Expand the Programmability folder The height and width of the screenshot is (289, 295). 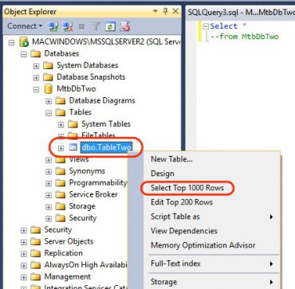tap(49, 183)
